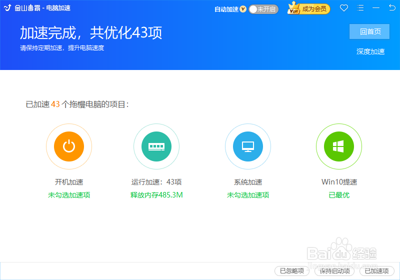Click the 开机加速 label
Image resolution: width=400 pixels, height=280 pixels.
coord(69,182)
